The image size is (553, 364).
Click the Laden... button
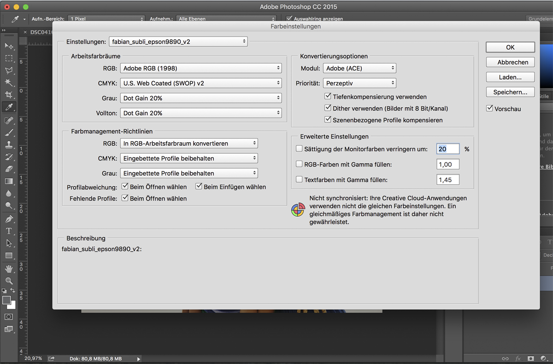[x=510, y=77]
